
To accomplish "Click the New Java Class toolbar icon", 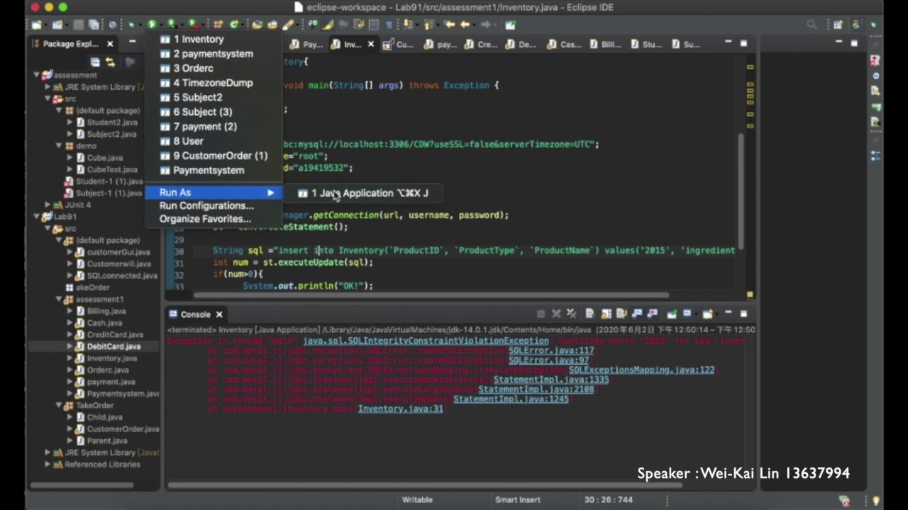I will coord(234,25).
